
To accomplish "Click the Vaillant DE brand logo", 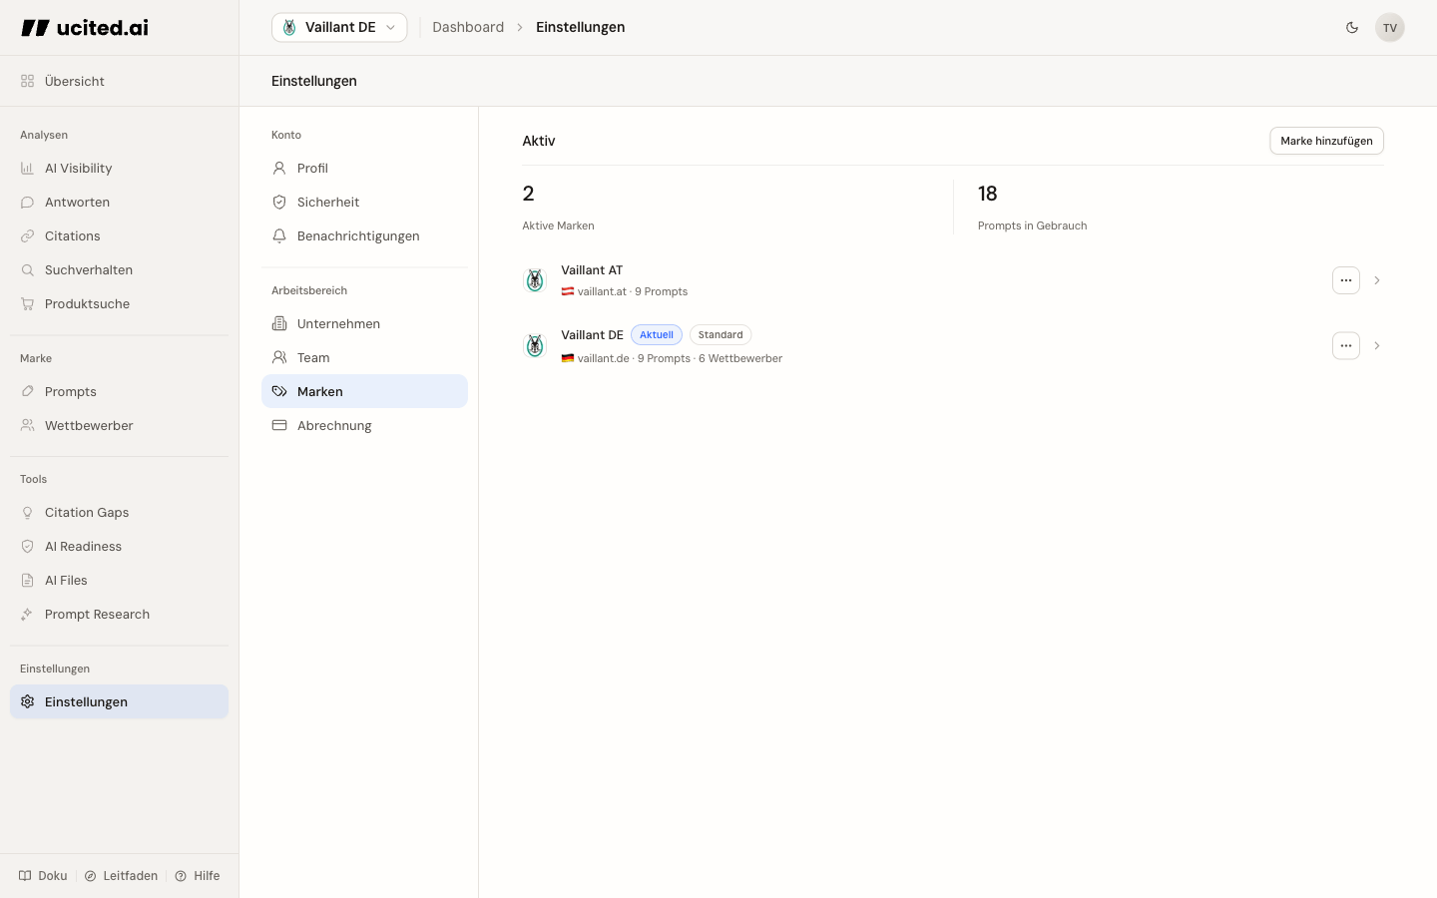I will pos(535,346).
